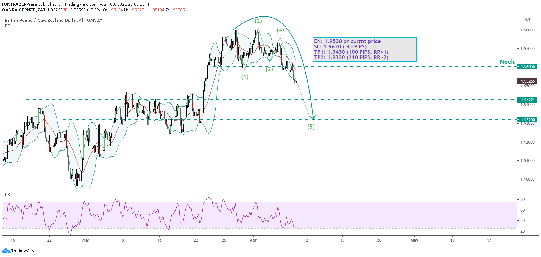Click the red down-triangle price change indicator

coord(65,10)
